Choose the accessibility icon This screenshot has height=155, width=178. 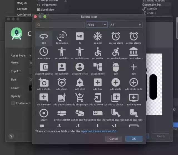click(x=62, y=54)
